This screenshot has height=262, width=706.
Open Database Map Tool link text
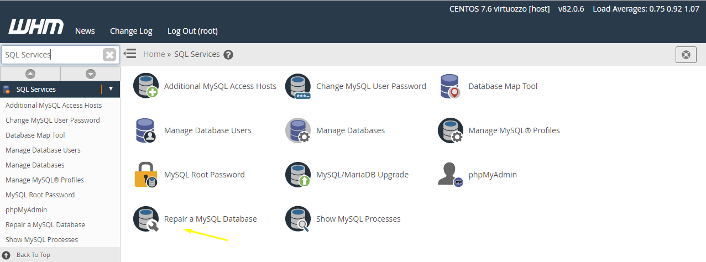tap(503, 86)
